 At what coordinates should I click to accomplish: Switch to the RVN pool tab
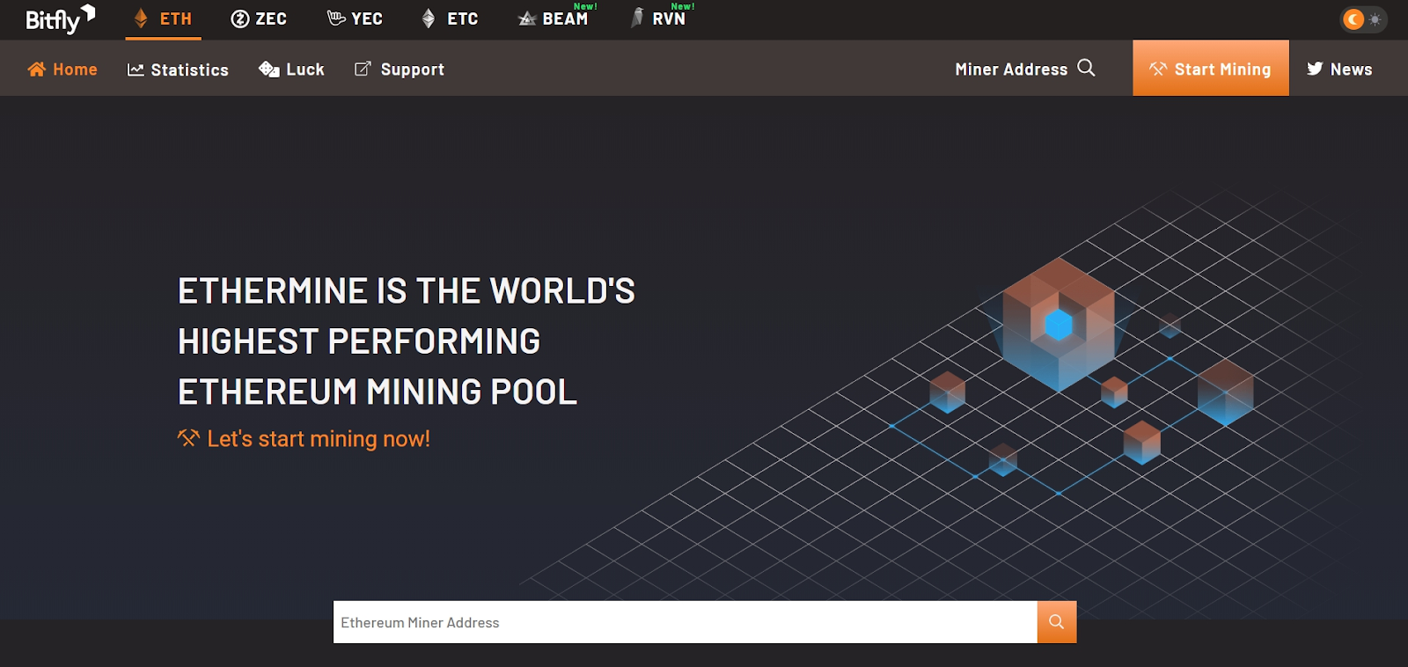tap(660, 19)
